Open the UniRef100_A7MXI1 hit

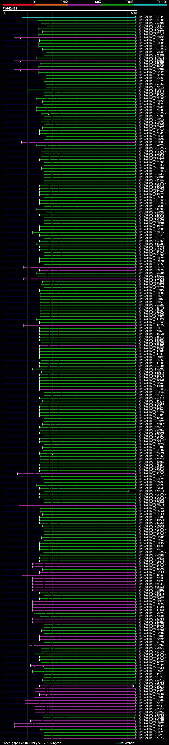[x=152, y=505]
